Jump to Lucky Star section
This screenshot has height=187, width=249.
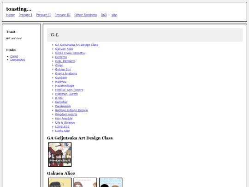point(63,131)
